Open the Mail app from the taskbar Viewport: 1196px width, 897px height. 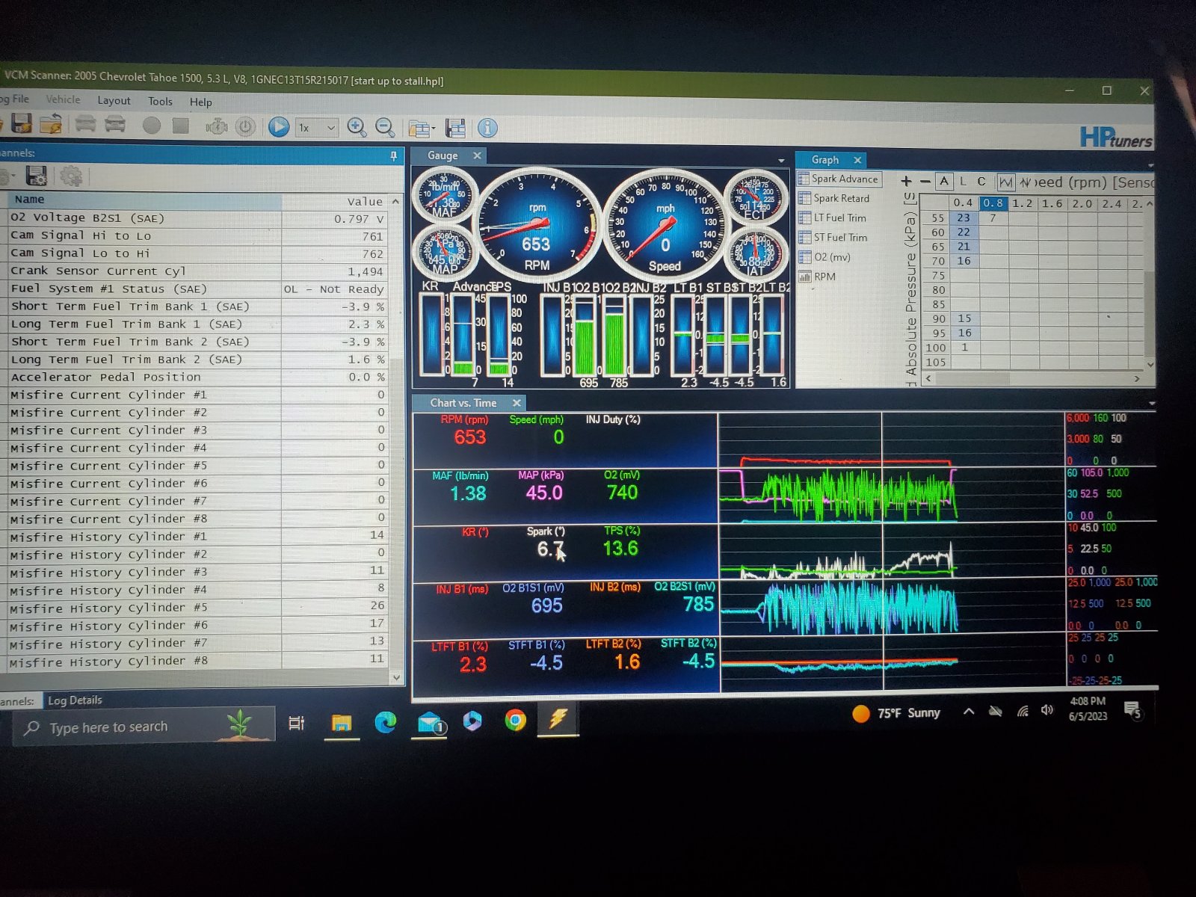coord(430,723)
